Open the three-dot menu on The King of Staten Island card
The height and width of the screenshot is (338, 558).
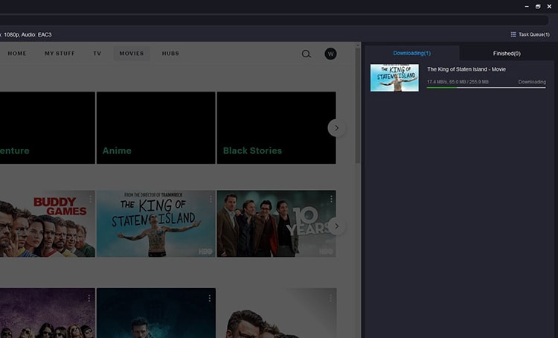pyautogui.click(x=211, y=199)
